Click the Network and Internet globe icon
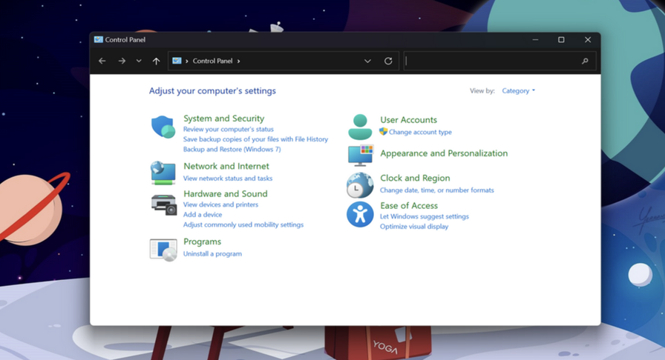The height and width of the screenshot is (360, 665). coord(163,173)
